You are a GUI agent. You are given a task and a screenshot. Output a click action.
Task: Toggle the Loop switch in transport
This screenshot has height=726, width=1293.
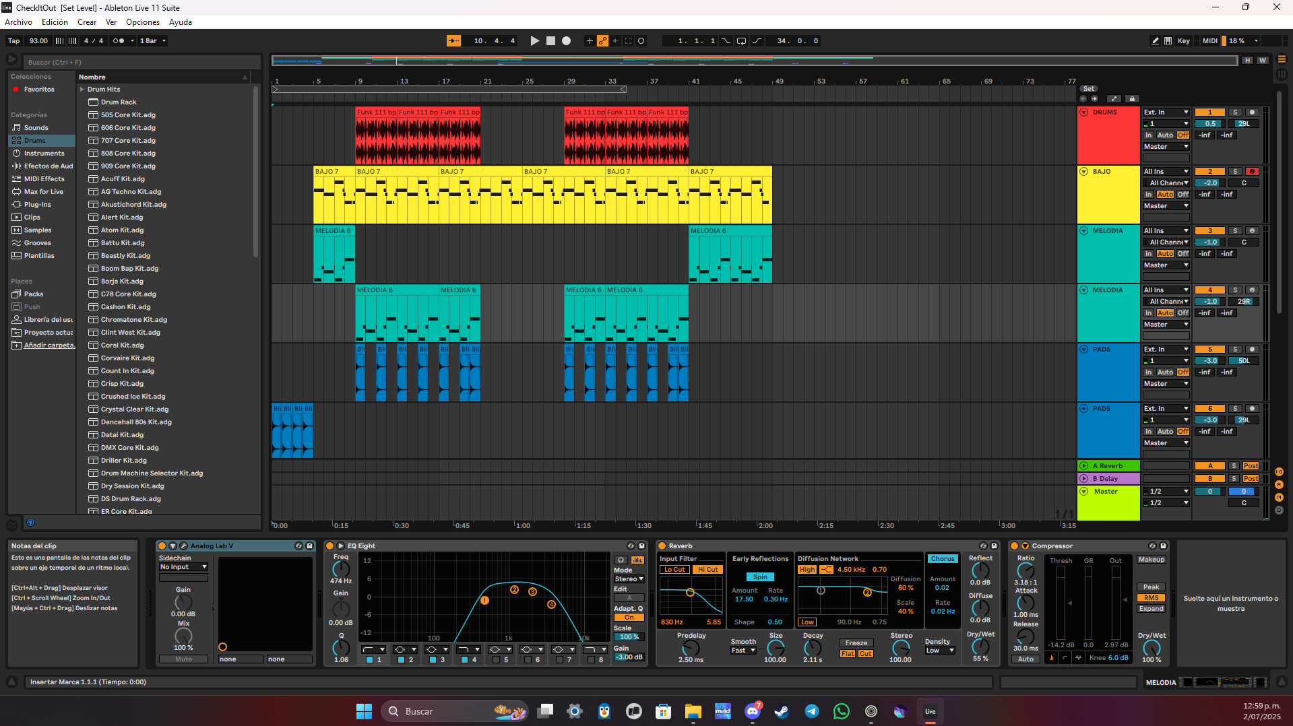pyautogui.click(x=741, y=41)
